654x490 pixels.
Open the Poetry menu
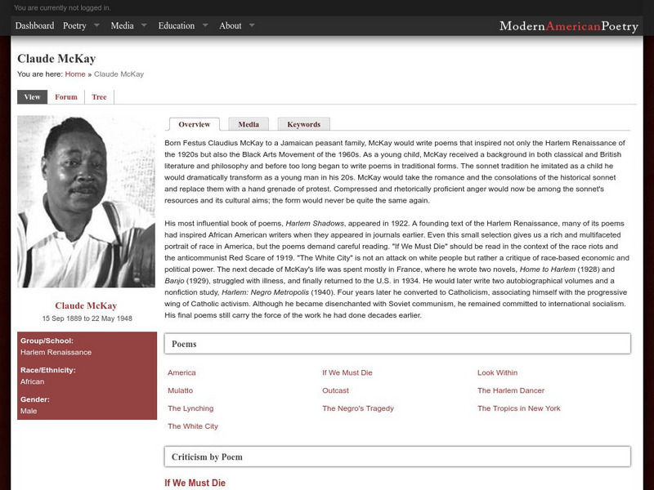click(x=74, y=26)
